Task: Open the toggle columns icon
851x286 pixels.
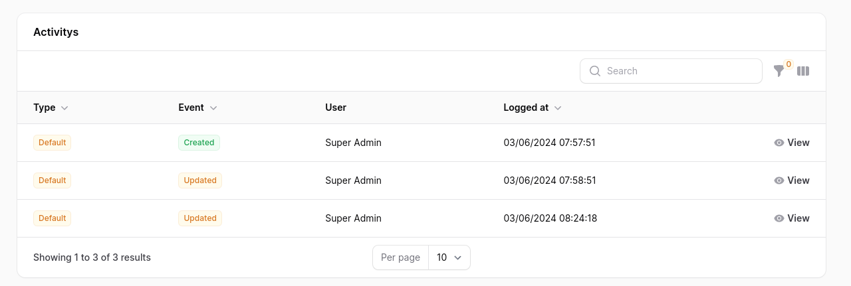Action: 803,71
